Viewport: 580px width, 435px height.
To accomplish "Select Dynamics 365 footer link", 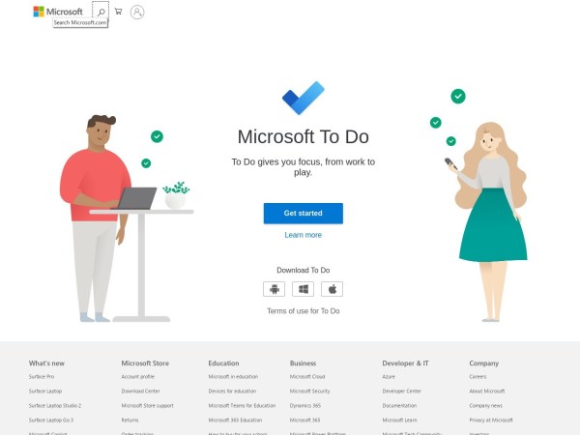I will point(305,405).
